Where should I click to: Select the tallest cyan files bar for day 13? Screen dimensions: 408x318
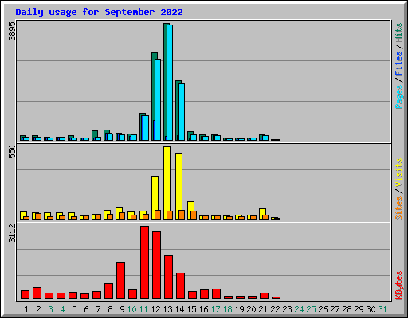(170, 83)
